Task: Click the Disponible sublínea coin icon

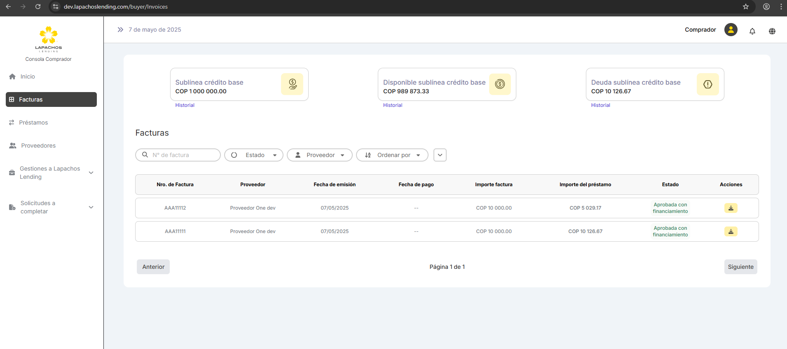Action: [x=500, y=84]
